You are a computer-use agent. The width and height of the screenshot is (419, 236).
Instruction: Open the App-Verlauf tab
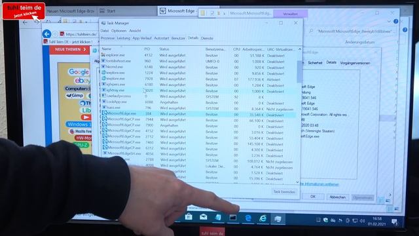coord(142,38)
